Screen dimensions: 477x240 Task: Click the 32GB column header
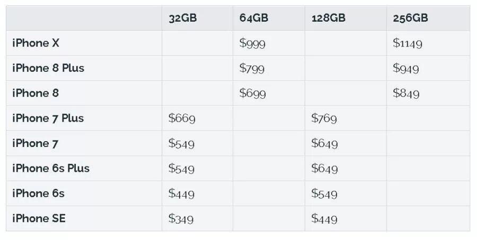(183, 18)
